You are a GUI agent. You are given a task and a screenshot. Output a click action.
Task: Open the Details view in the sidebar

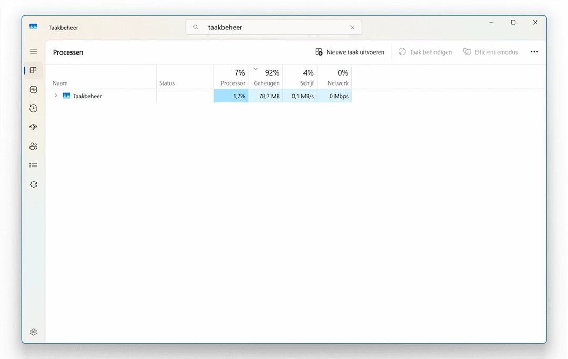coord(33,165)
